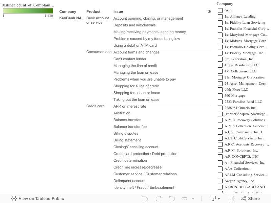Click the 'Credit line increase/decrease' issue

point(138,167)
